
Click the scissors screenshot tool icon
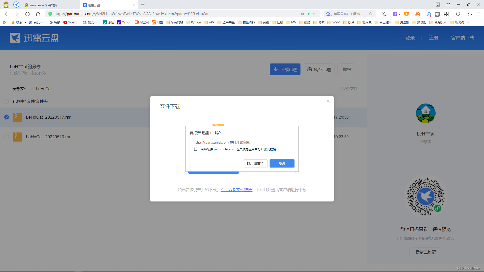coord(384,14)
